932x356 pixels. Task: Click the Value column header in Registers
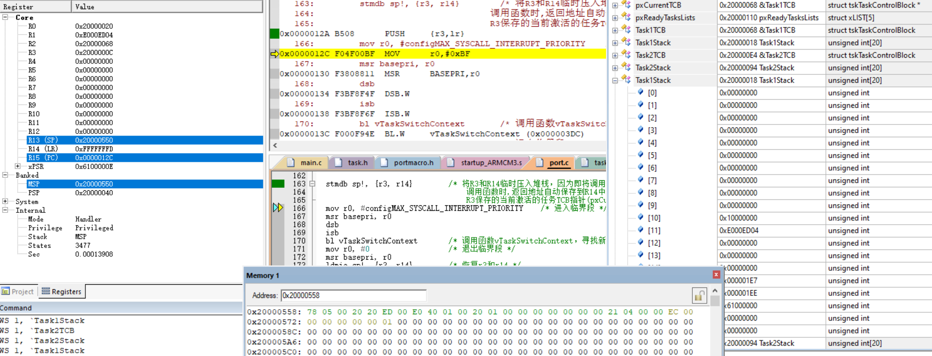(x=167, y=7)
